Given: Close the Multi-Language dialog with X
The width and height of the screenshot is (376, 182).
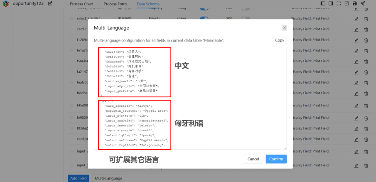Looking at the screenshot, I should (x=284, y=28).
